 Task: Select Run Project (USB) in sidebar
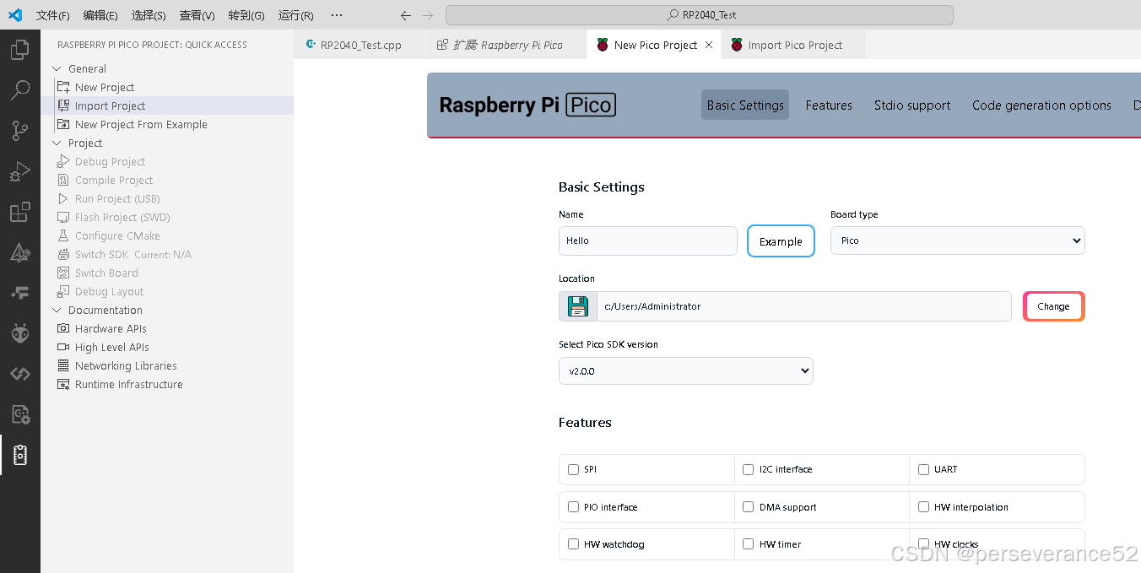[x=117, y=198]
